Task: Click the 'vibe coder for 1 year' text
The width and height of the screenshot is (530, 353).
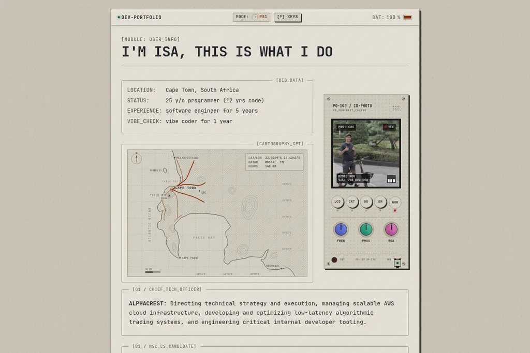Action: tap(199, 121)
